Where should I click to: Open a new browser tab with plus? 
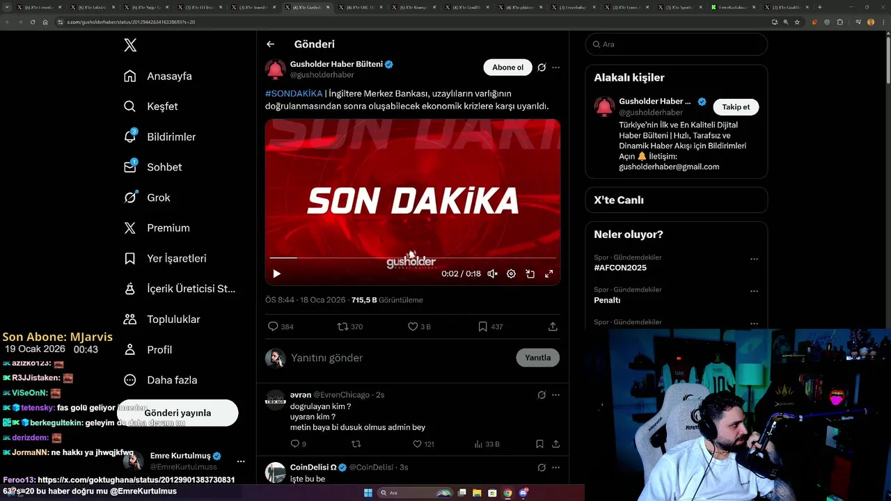click(819, 7)
